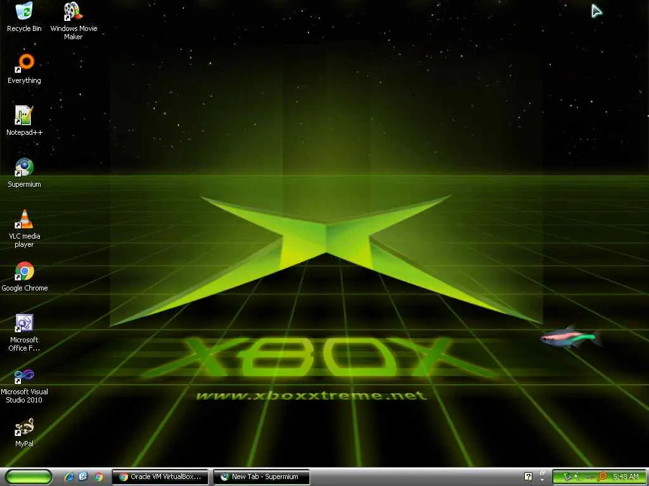Click the question mark help icon in taskbar
The height and width of the screenshot is (486, 649).
(528, 477)
